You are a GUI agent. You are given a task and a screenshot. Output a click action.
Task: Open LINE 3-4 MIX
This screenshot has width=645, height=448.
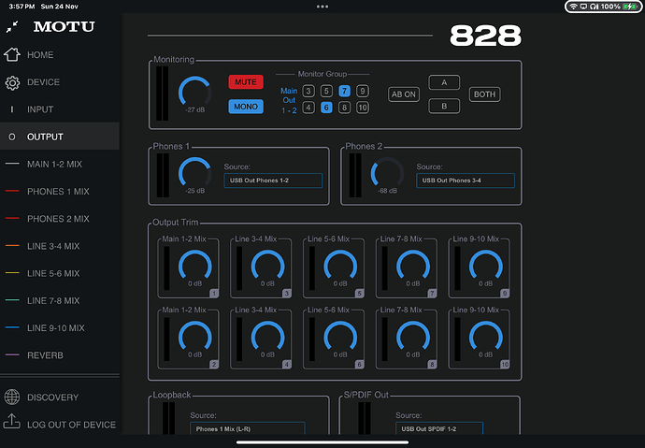tap(60, 246)
